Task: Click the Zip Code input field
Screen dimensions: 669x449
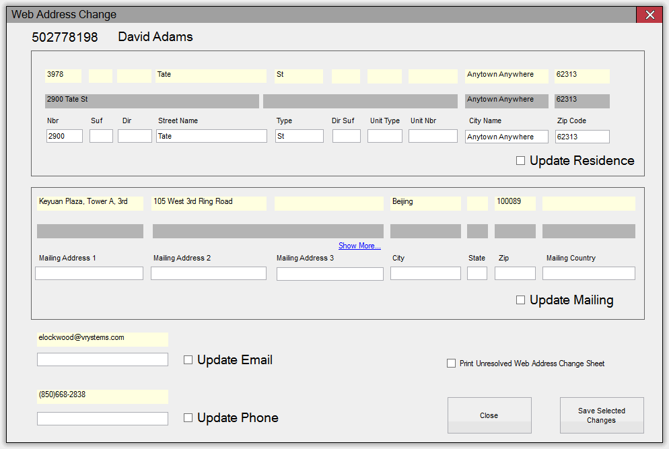Action: click(x=582, y=137)
